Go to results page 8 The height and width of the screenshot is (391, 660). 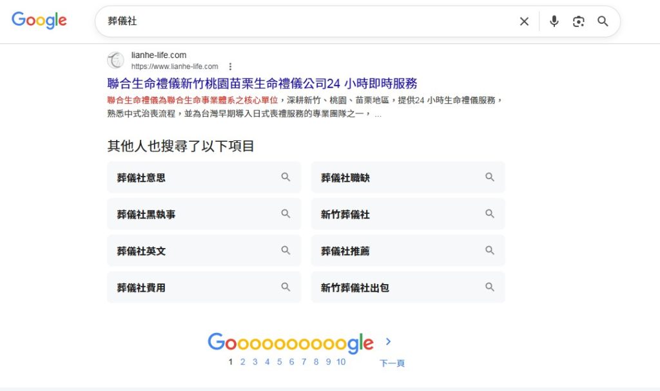pos(316,362)
